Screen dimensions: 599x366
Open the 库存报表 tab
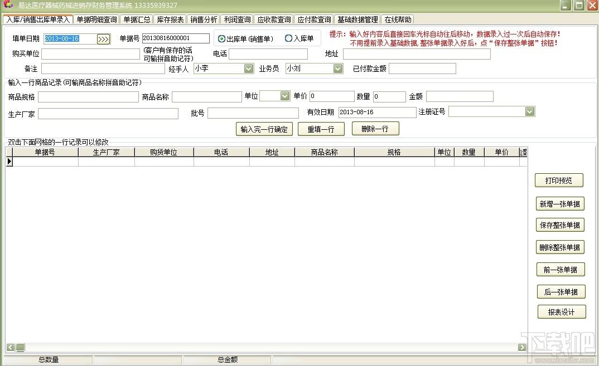[x=170, y=19]
